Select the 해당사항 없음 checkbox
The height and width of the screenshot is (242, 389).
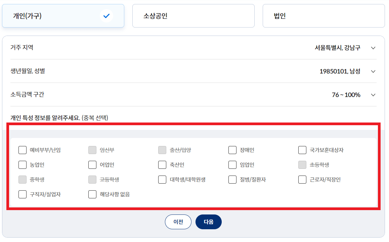(x=92, y=194)
